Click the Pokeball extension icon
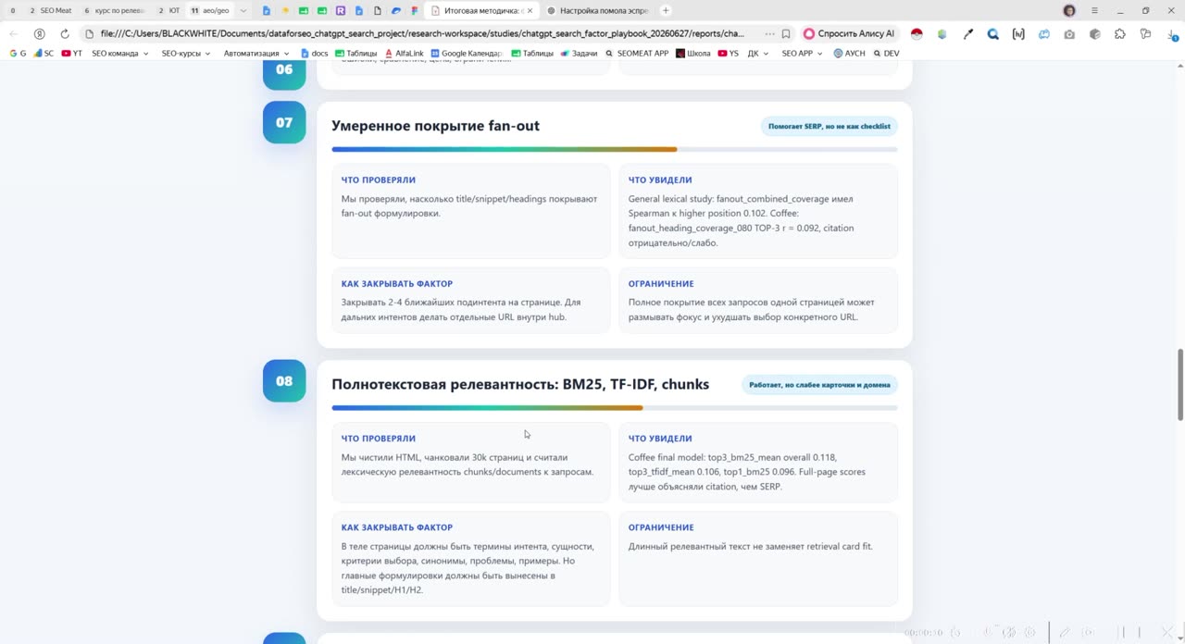The image size is (1185, 644). pyautogui.click(x=917, y=34)
